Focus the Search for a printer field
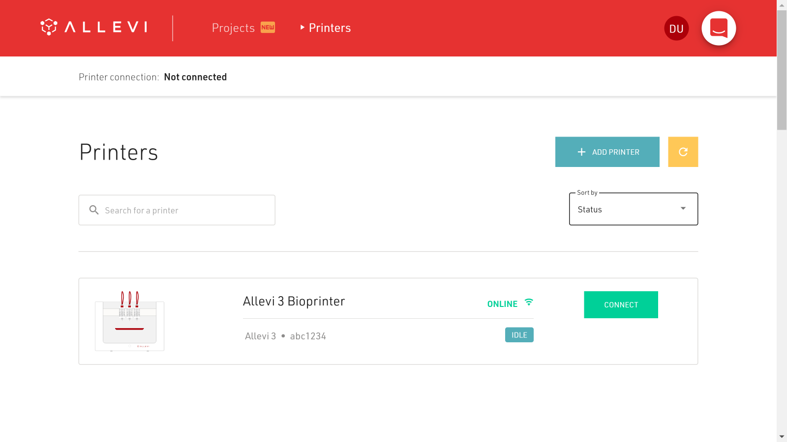 pos(187,210)
